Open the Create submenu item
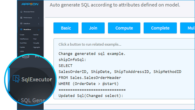The image size is (195, 110). point(22,35)
